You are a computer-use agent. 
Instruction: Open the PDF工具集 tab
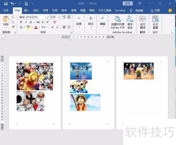pyautogui.click(x=105, y=11)
